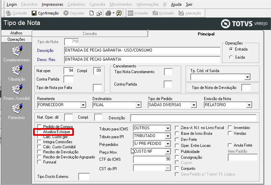
Task: Click the Nat.oper. field showing 94
Action: (x=69, y=70)
